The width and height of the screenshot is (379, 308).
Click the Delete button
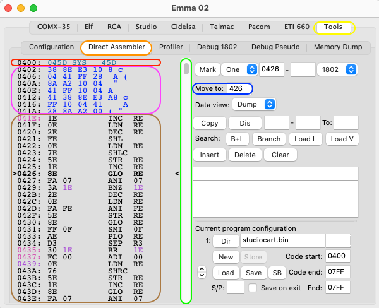[245, 155]
